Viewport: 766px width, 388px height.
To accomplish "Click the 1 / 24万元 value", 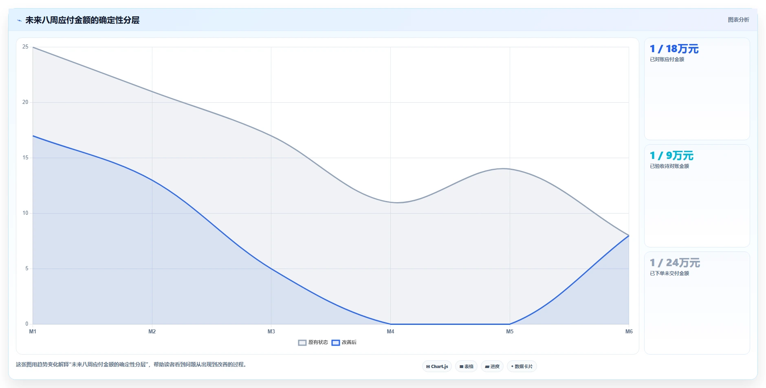I will coord(675,263).
